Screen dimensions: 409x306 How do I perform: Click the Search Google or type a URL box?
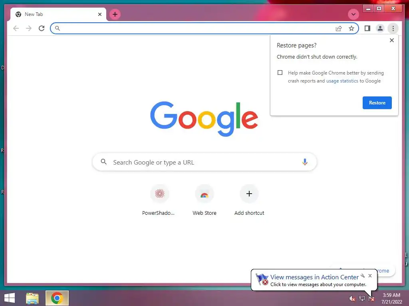[x=204, y=162]
